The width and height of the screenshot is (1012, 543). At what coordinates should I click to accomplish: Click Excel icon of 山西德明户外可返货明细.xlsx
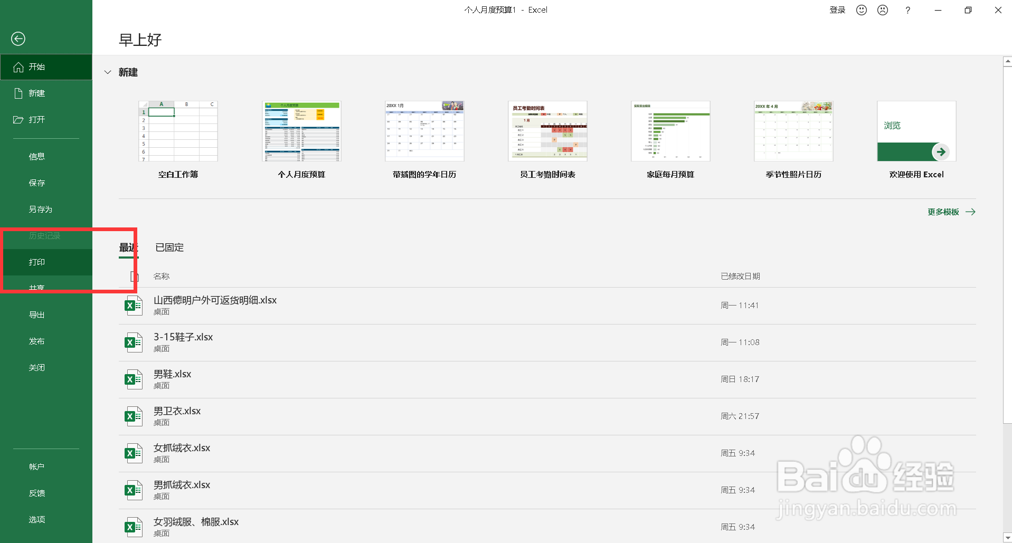[x=133, y=306]
